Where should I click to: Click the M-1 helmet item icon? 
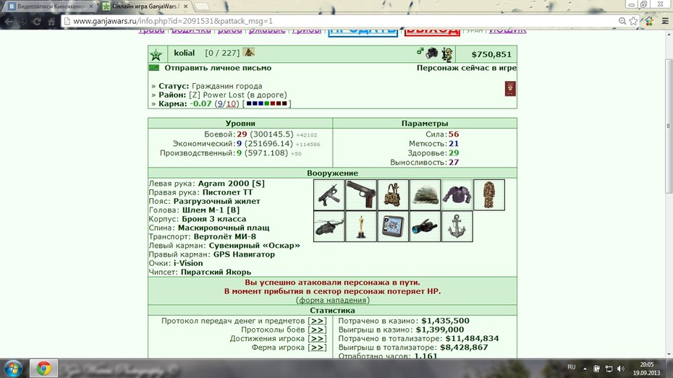pos(425,195)
